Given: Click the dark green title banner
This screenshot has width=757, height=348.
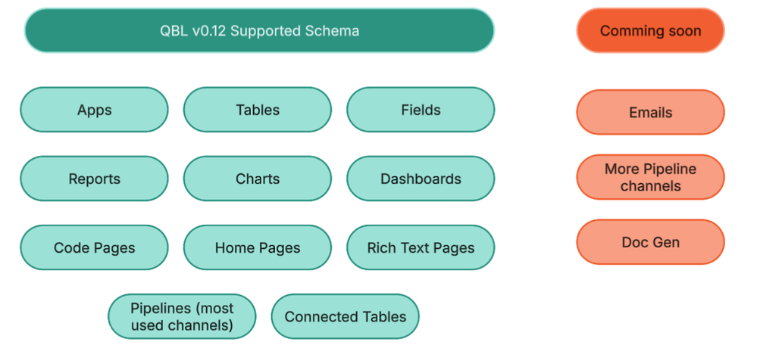Looking at the screenshot, I should pyautogui.click(x=259, y=31).
